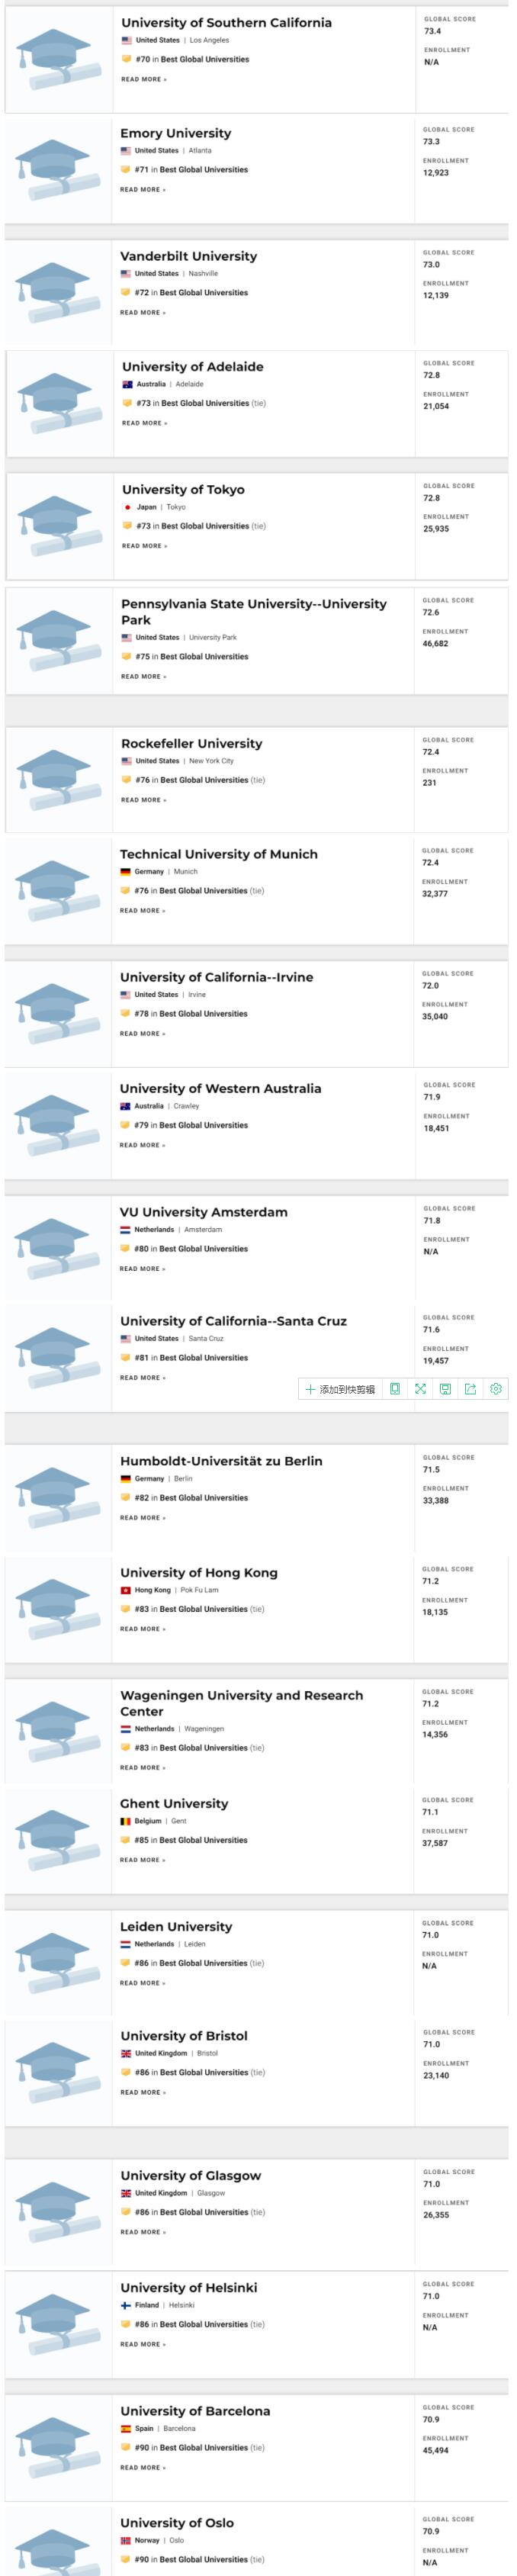The height and width of the screenshot is (2576, 517).
Task: Open University of Glasgow title link
Action: pyautogui.click(x=191, y=2175)
